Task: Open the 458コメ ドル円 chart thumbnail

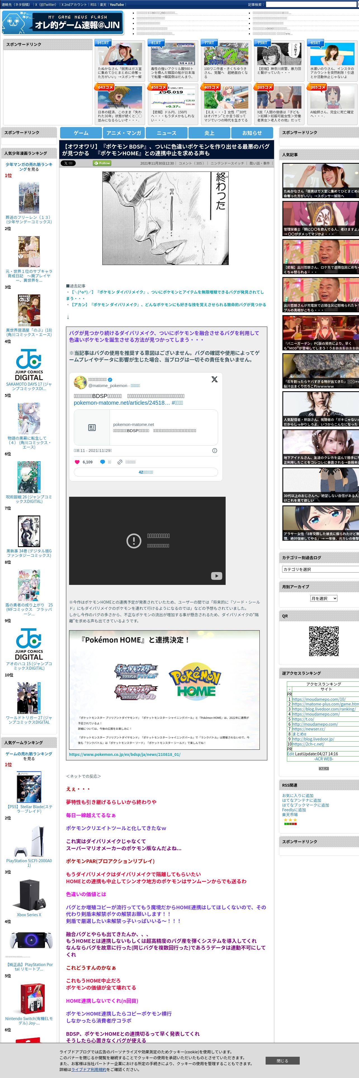Action: (x=173, y=97)
